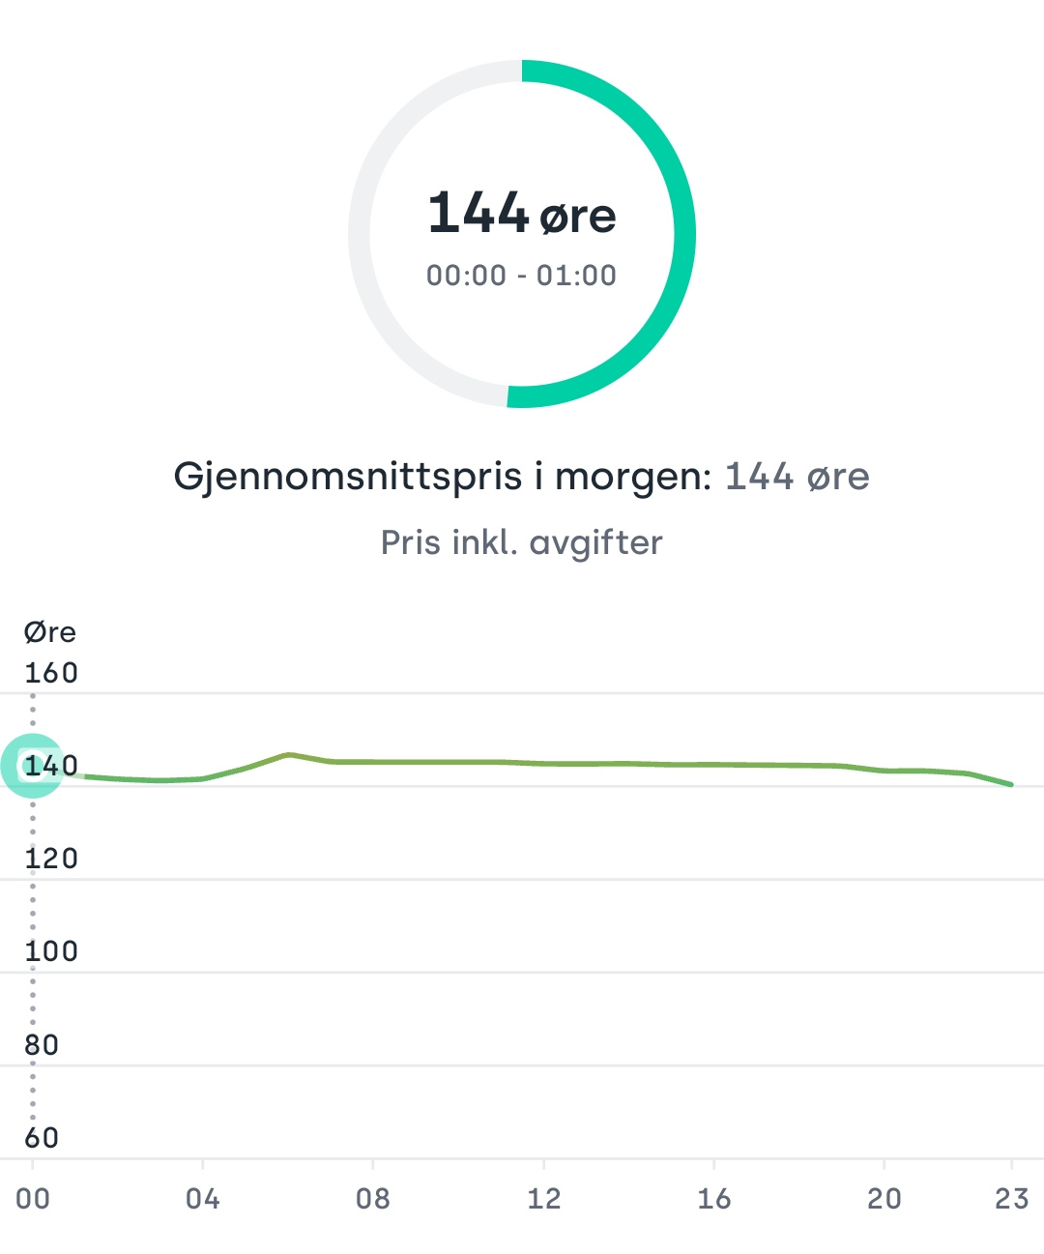Tap the Gjennomsnittspris i morgen text
Screen dimensions: 1044x1254
[x=443, y=477]
